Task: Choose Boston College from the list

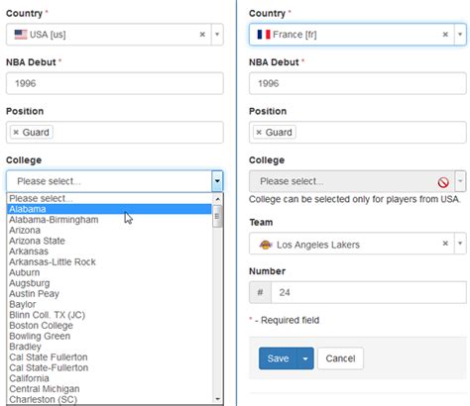Action: tap(41, 326)
